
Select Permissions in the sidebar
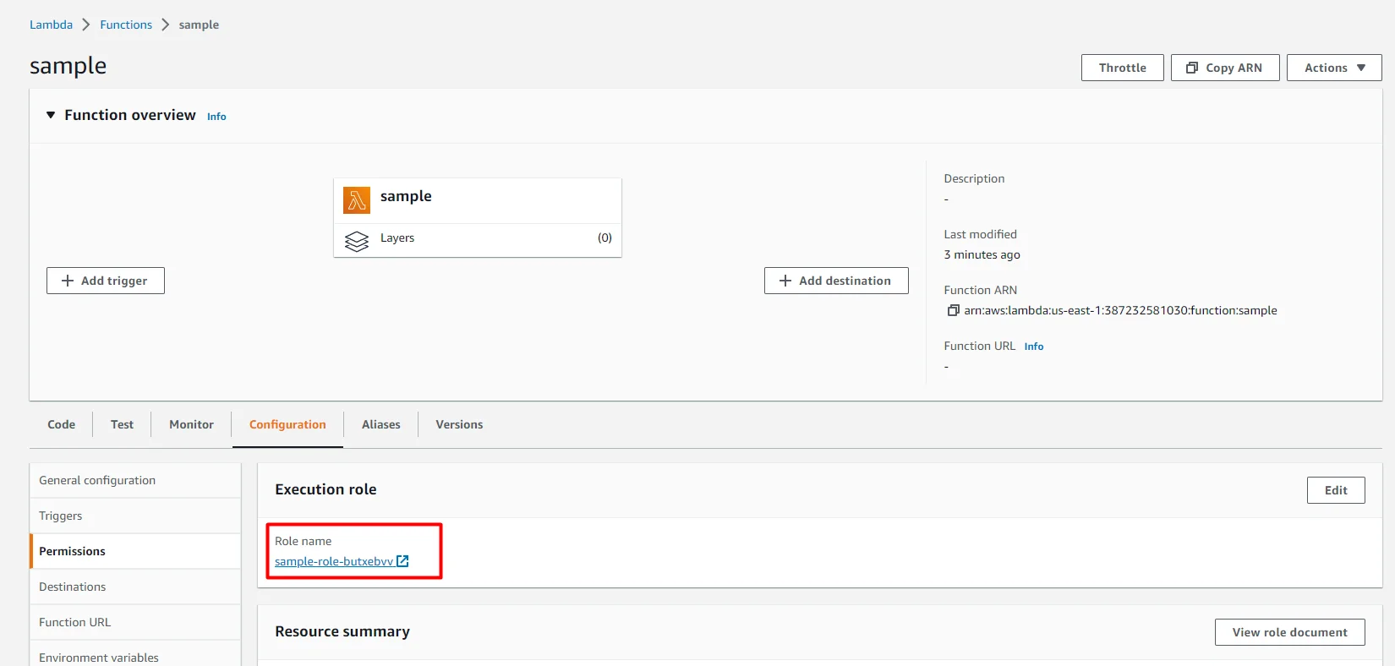(x=135, y=551)
